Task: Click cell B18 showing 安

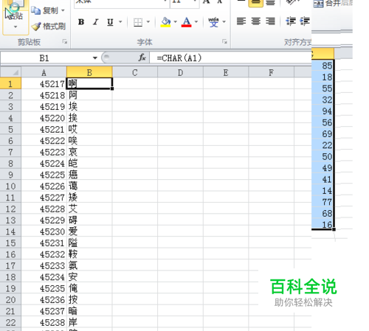Action: tap(89, 277)
